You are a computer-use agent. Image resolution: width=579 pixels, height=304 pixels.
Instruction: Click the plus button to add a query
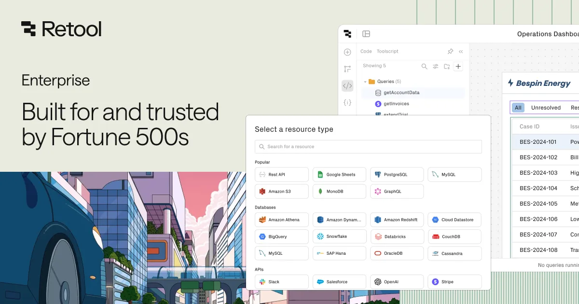(458, 67)
